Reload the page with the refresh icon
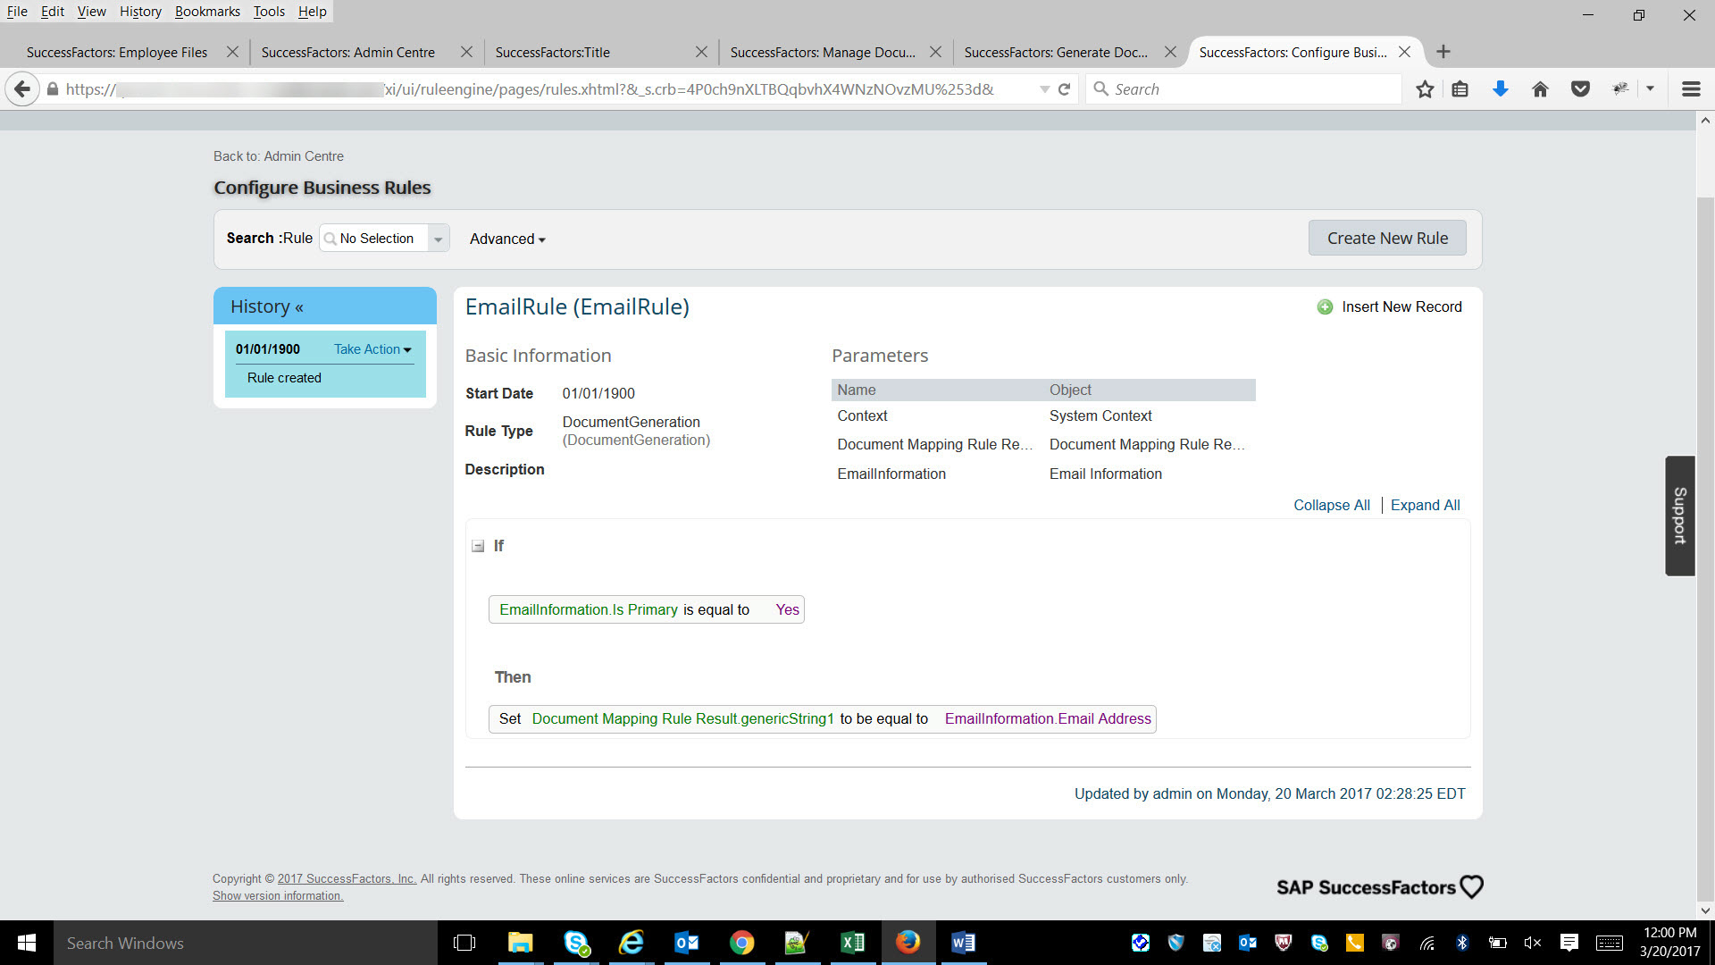The width and height of the screenshot is (1715, 965). pos(1064,89)
